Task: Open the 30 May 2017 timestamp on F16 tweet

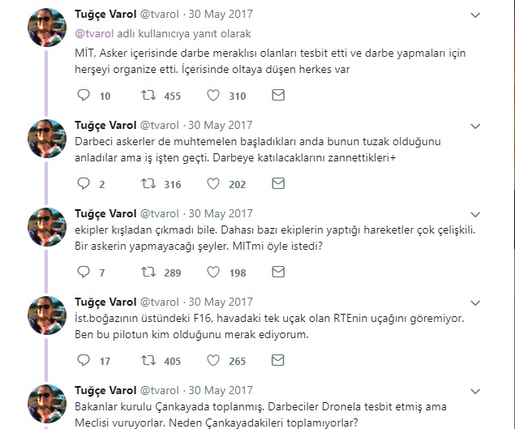Action: pos(221,302)
